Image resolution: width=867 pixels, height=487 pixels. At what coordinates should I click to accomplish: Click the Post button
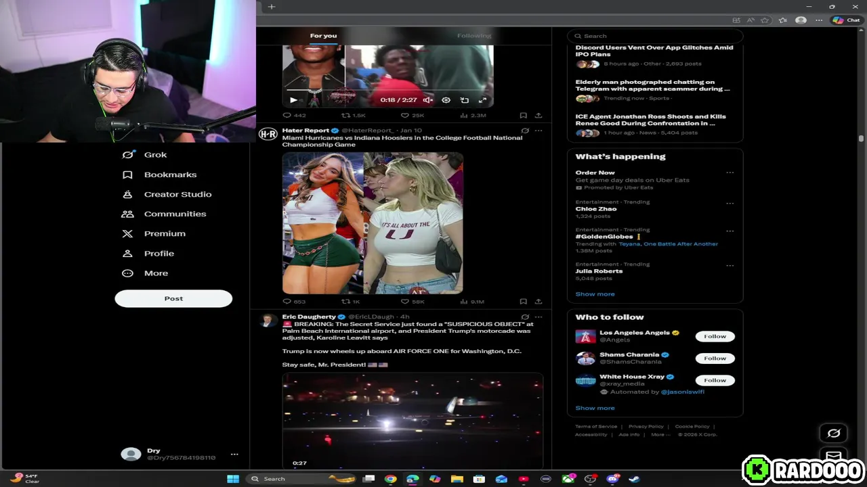pos(173,298)
